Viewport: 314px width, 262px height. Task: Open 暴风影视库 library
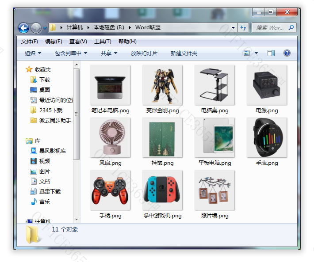[x=48, y=151]
